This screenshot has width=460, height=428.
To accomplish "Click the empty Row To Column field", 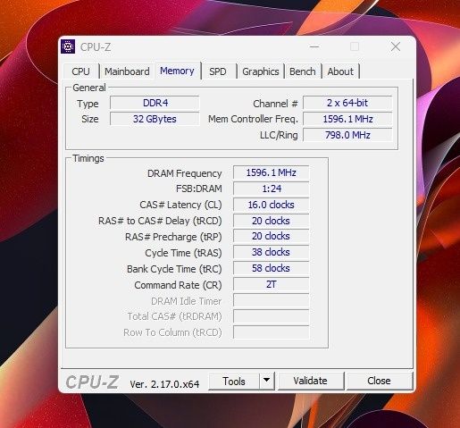I will coord(272,332).
